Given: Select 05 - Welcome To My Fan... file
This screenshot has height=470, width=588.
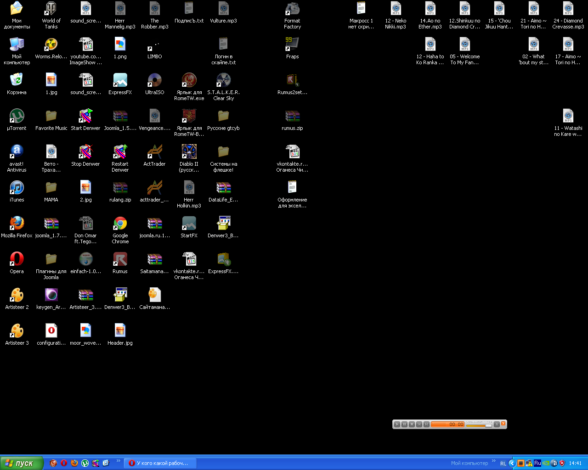Looking at the screenshot, I should pos(464,51).
